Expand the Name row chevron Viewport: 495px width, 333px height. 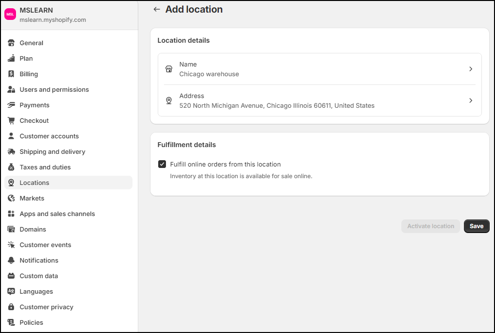pos(470,69)
